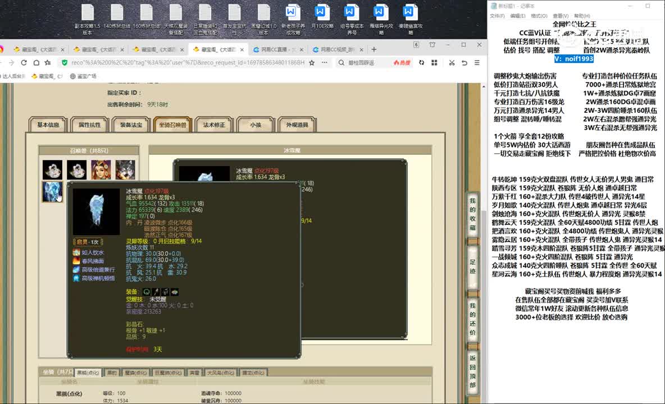Image resolution: width=665 pixels, height=404 pixels.
Task: Open the 新老孩子养成攻略 WPS document
Action: [293, 19]
